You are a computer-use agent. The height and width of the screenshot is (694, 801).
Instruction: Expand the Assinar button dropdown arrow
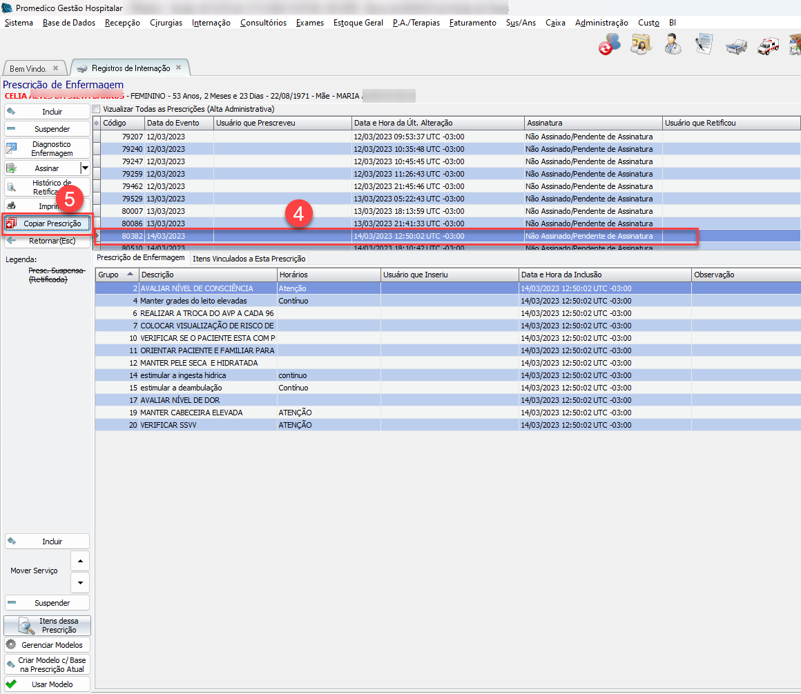tap(85, 168)
